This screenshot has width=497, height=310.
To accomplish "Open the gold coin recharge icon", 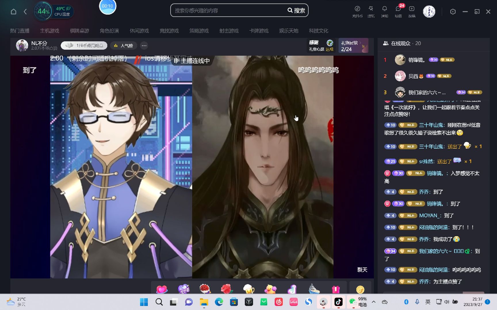I will [x=360, y=289].
